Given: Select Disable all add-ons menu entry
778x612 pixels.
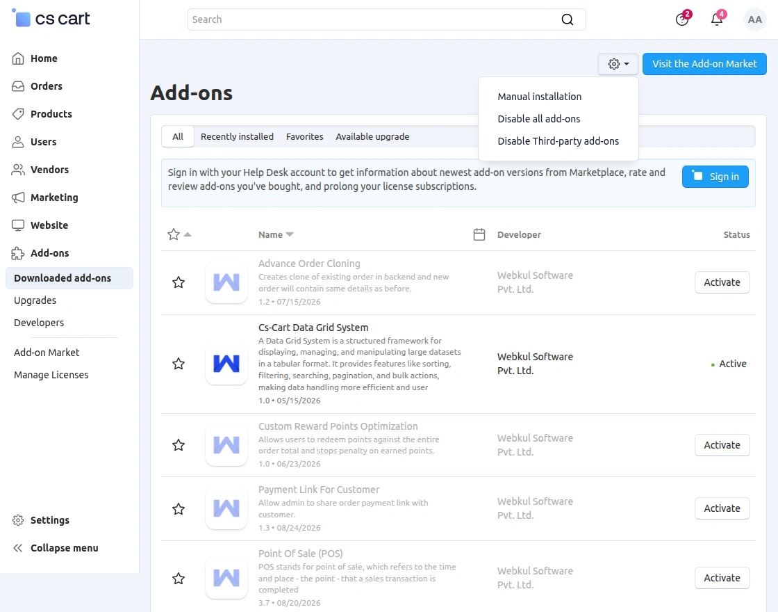Looking at the screenshot, I should 539,119.
